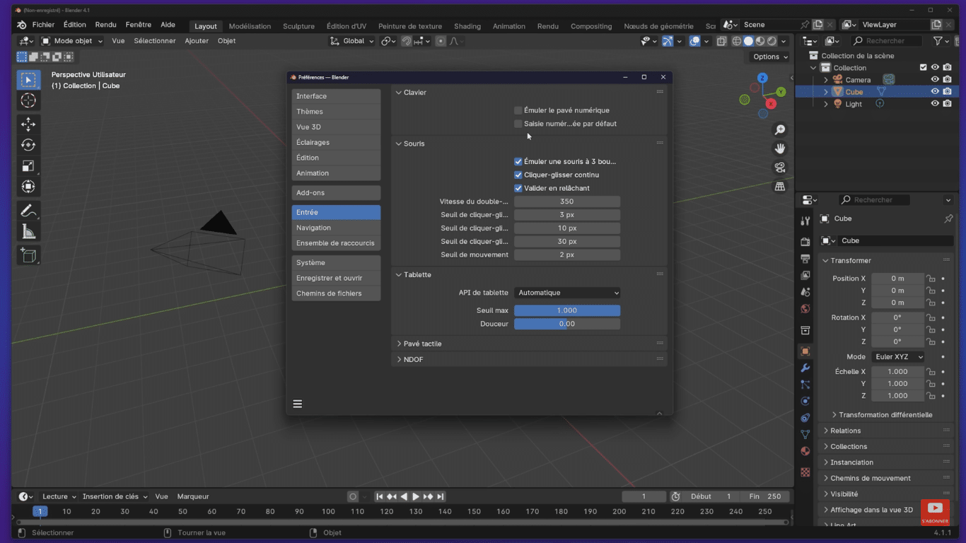
Task: Switch to the Shading workspace tab
Action: pyautogui.click(x=467, y=25)
